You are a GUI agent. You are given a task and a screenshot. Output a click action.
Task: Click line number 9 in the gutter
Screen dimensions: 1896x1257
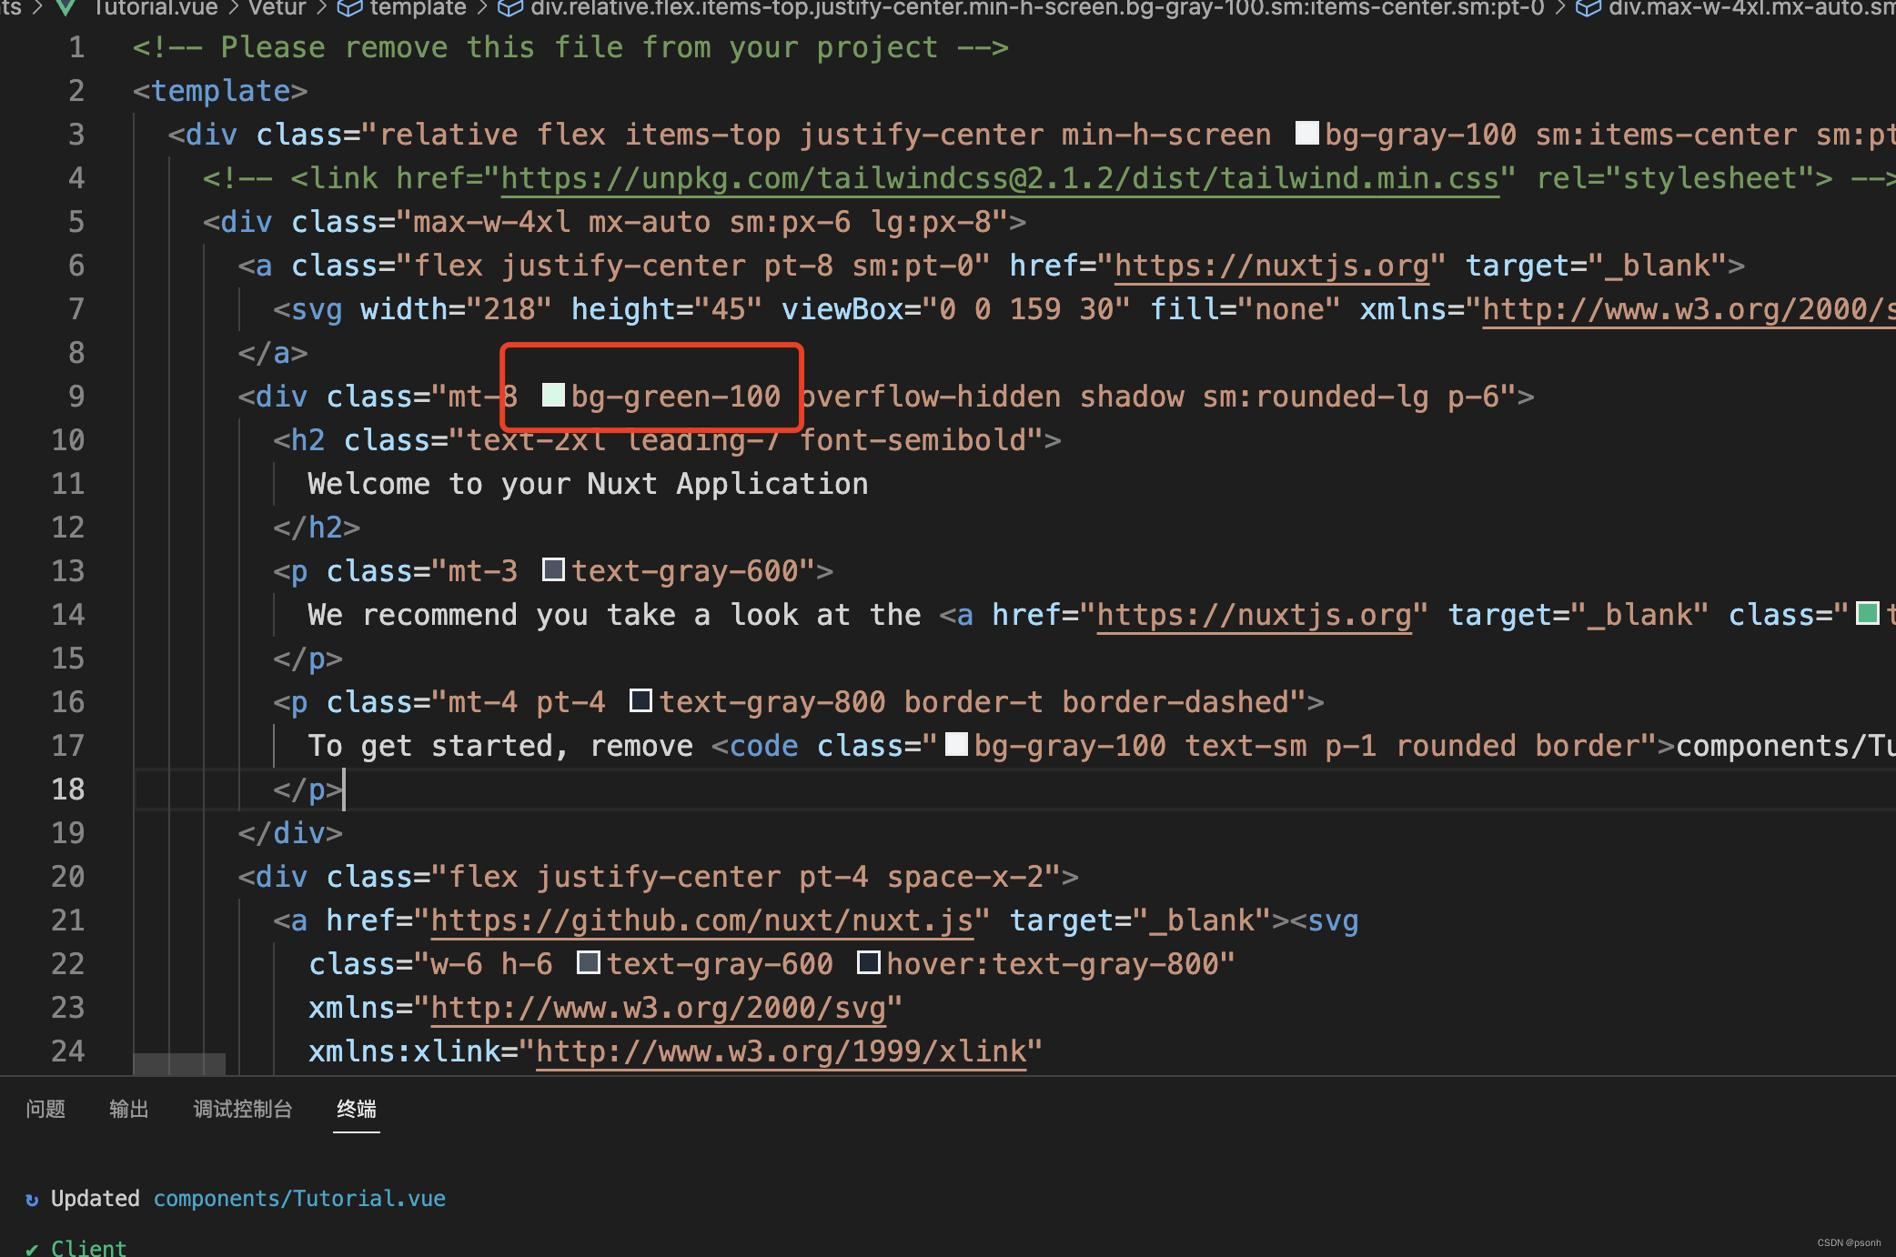(x=76, y=397)
